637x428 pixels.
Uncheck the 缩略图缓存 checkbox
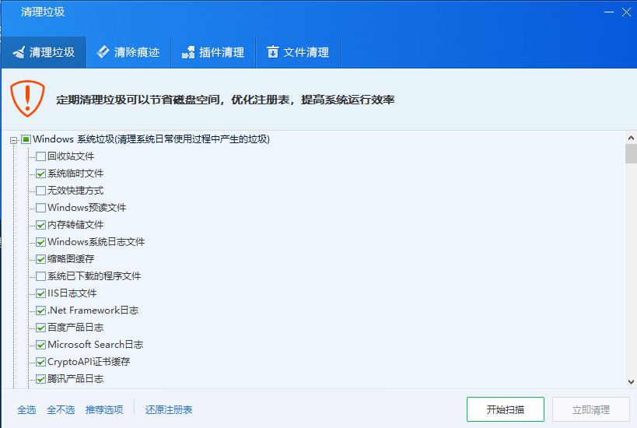click(40, 259)
